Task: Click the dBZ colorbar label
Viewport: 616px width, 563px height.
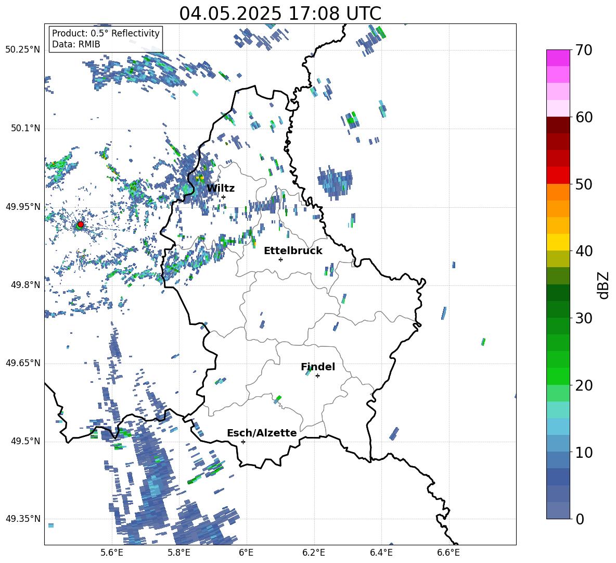Action: pyautogui.click(x=604, y=285)
